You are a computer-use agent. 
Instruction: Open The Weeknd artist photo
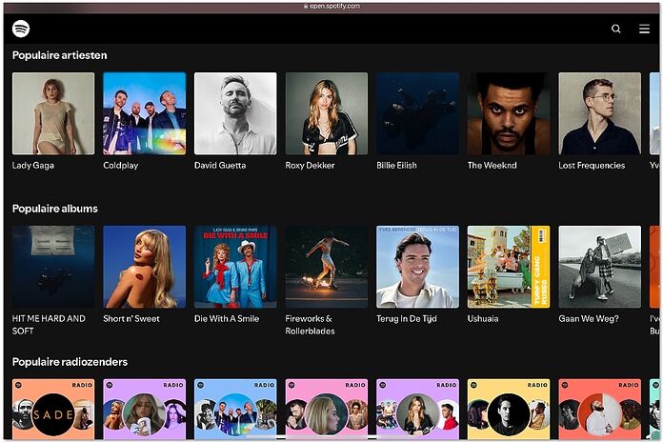[x=509, y=113]
